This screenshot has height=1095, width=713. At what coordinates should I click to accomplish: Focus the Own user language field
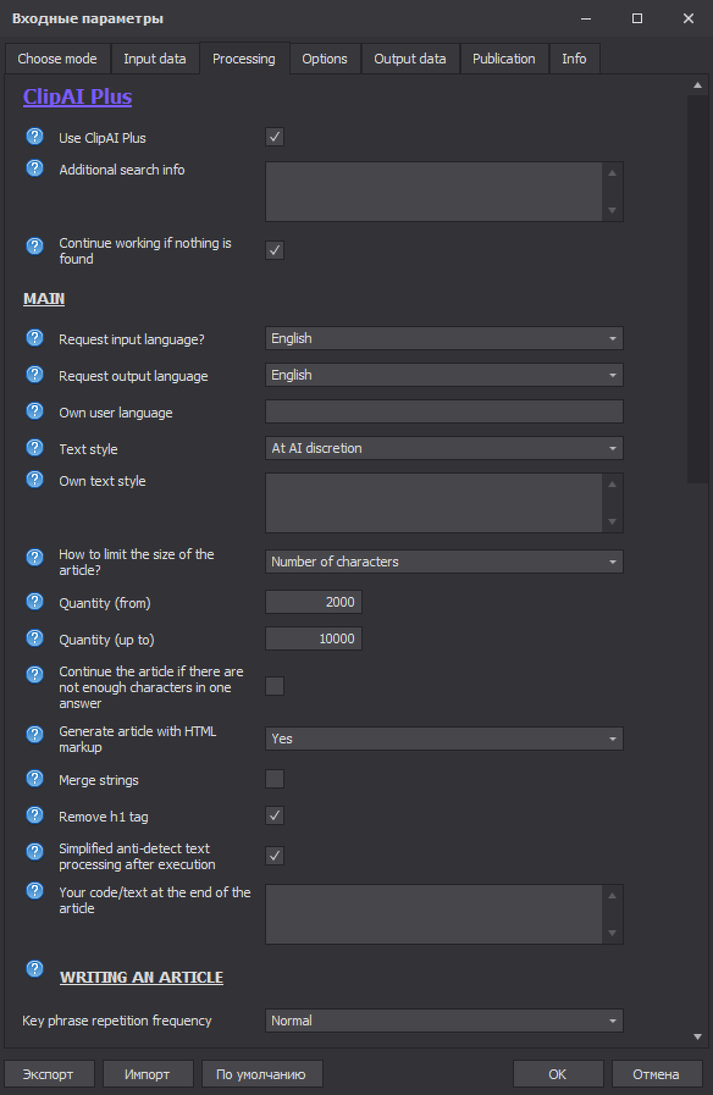point(444,411)
